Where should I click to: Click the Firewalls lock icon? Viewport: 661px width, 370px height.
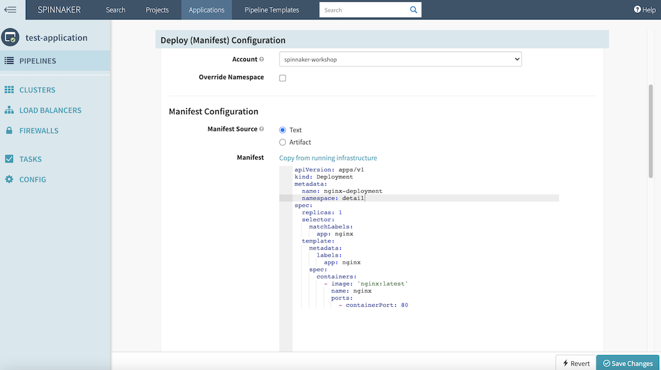9,130
